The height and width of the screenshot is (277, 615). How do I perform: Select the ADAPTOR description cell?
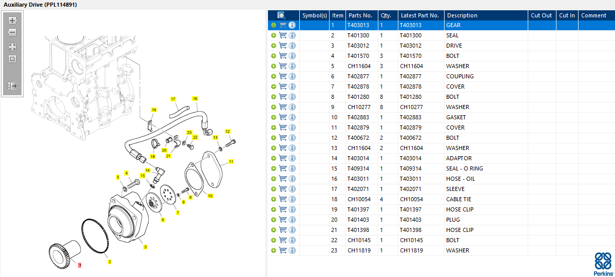[486, 158]
